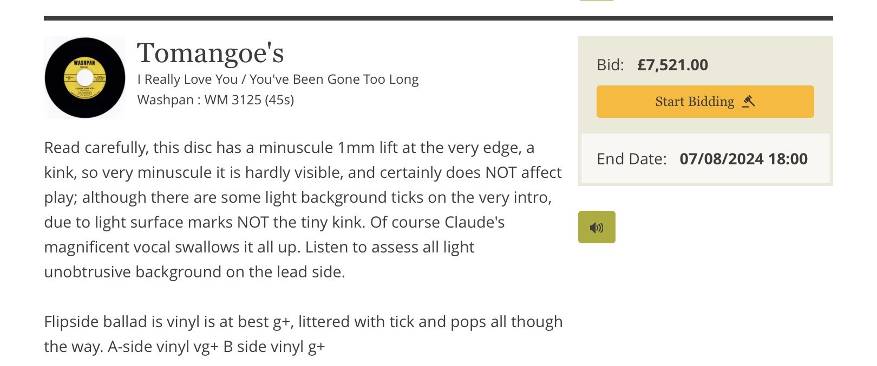The image size is (877, 366).
Task: Click the phrase minuscule 1mm lift
Action: [328, 148]
